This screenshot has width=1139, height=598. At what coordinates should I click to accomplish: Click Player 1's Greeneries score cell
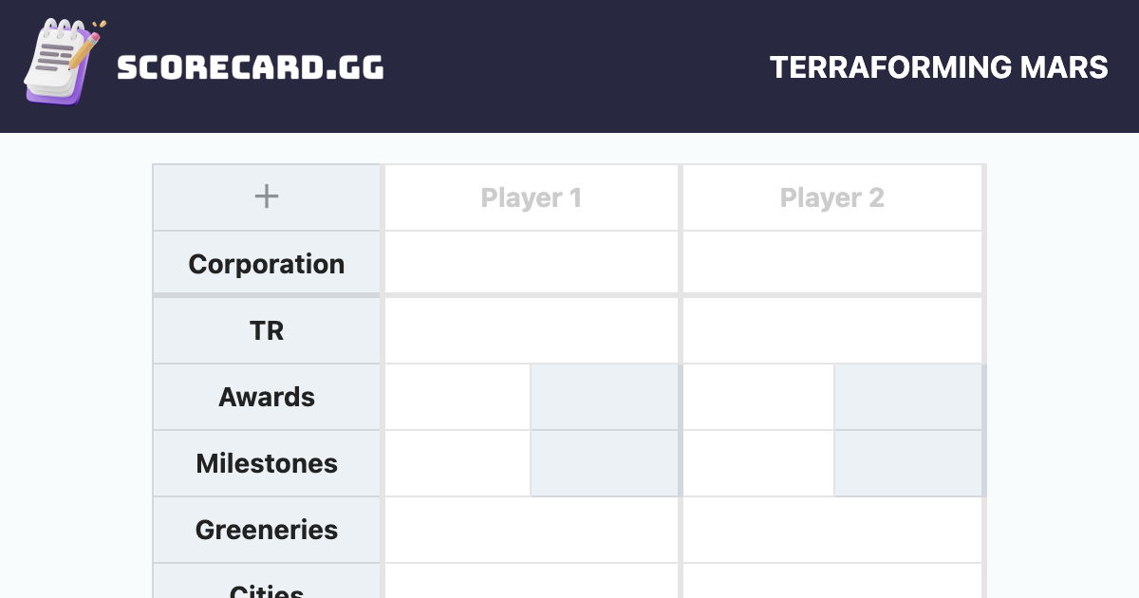tap(532, 530)
